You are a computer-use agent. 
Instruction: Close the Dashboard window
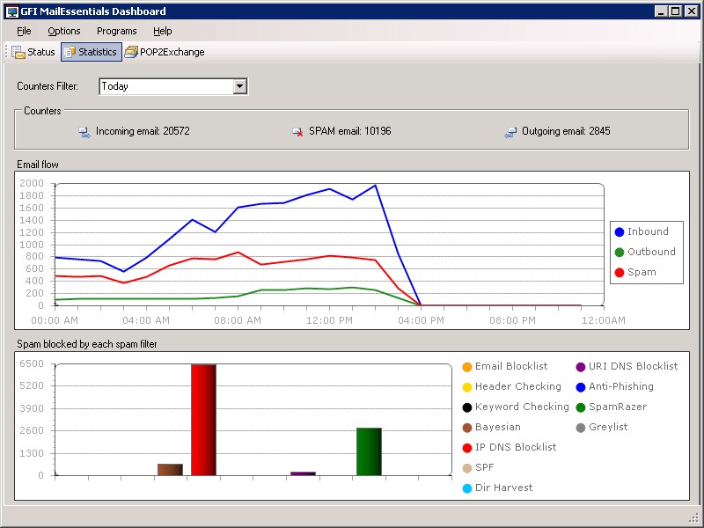tap(691, 11)
